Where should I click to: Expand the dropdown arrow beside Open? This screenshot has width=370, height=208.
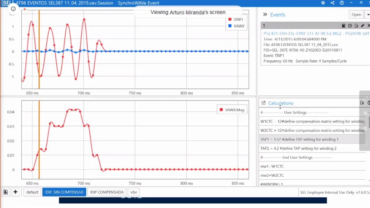368,14
